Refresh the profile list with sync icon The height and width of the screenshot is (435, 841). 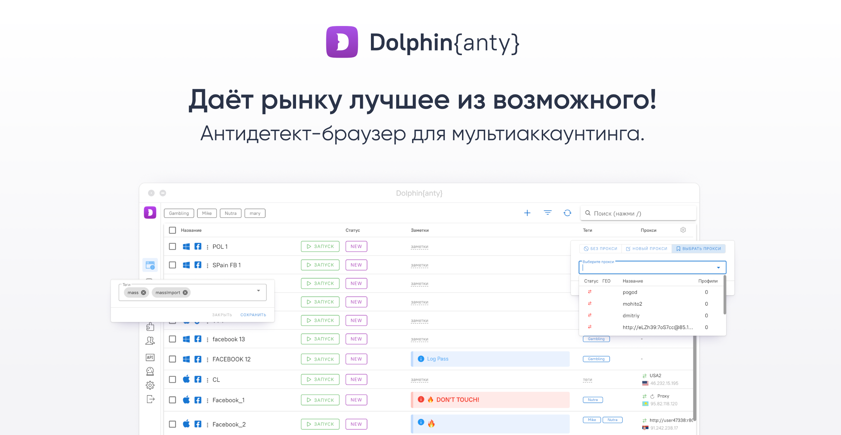567,213
